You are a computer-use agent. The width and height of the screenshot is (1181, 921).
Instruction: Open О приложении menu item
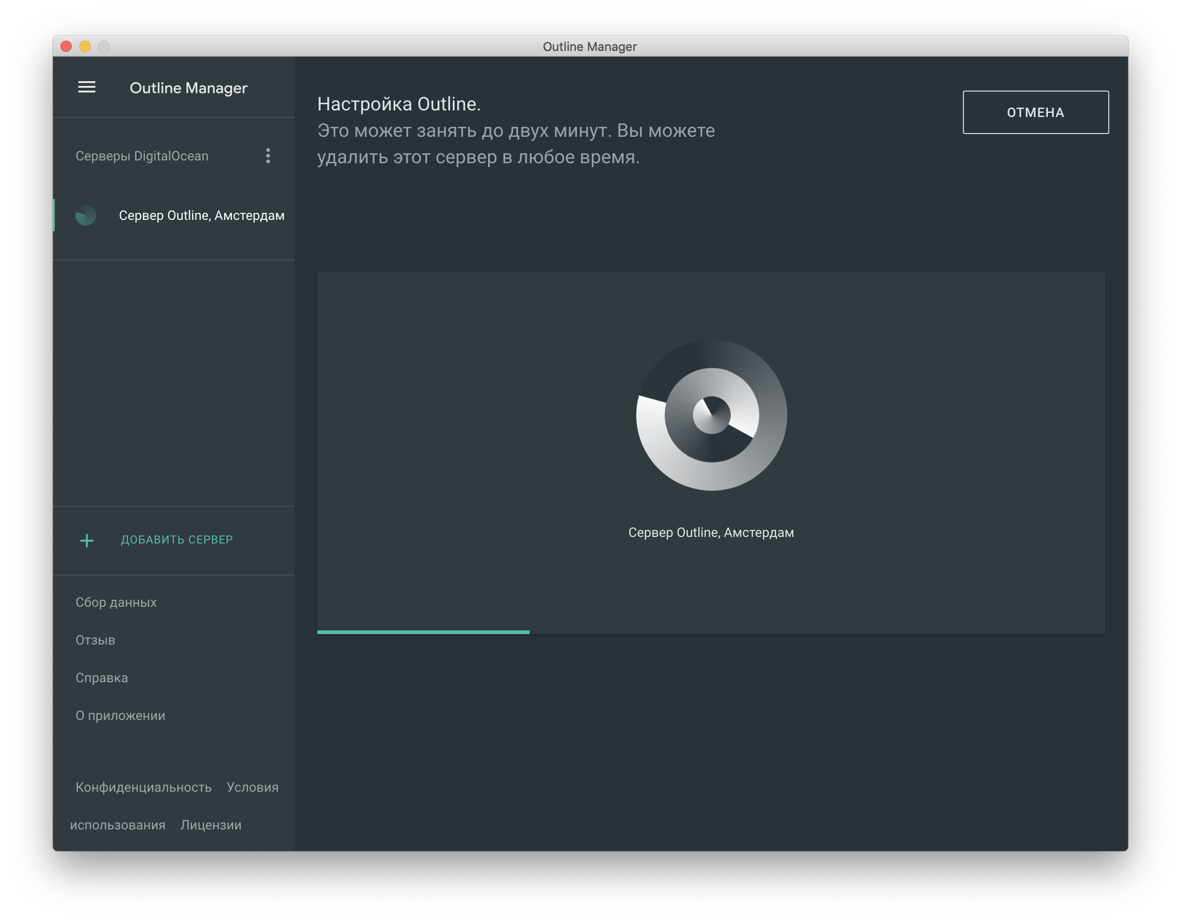(x=120, y=716)
